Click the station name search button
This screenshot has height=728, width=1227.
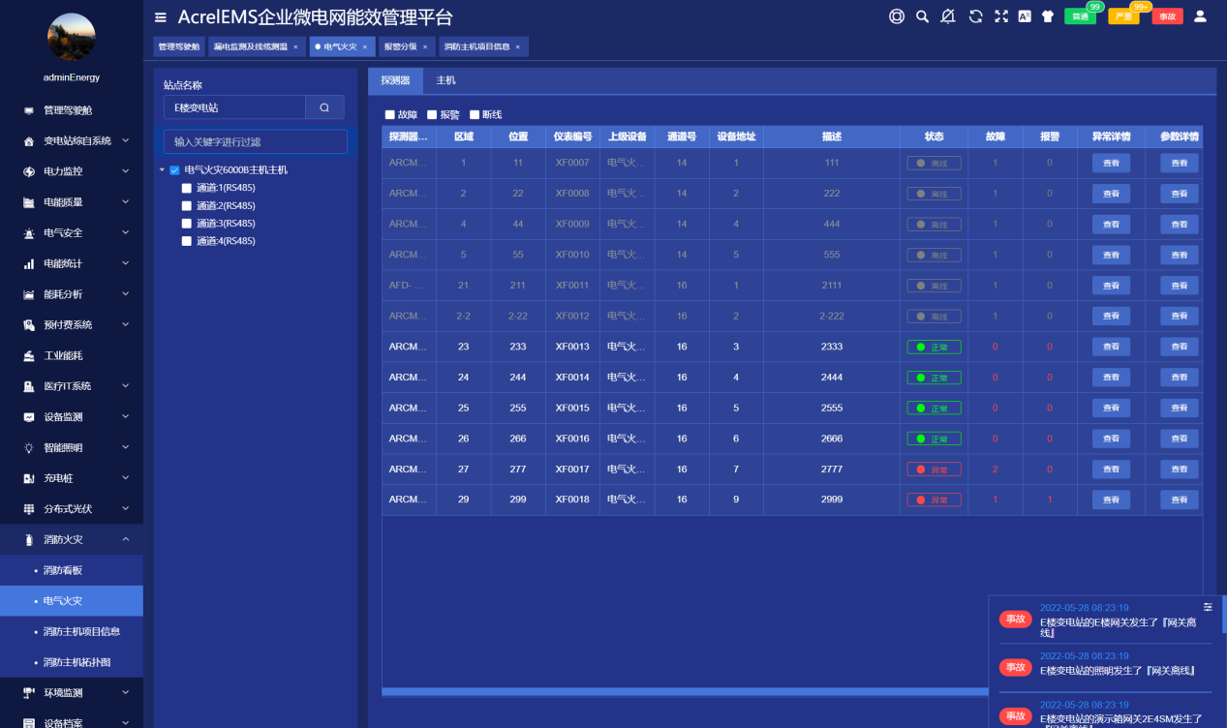pos(325,107)
